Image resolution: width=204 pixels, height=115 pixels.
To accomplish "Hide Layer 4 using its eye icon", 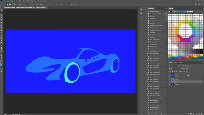I will tap(170, 77).
